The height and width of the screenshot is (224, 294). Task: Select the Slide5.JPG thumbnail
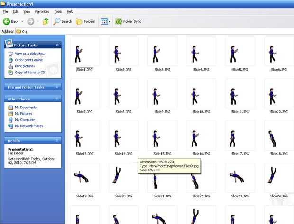[240, 51]
